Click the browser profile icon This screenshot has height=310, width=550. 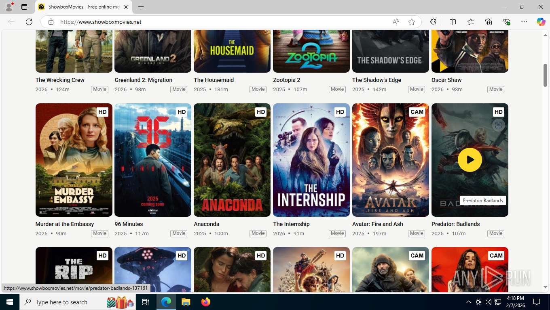[x=9, y=7]
